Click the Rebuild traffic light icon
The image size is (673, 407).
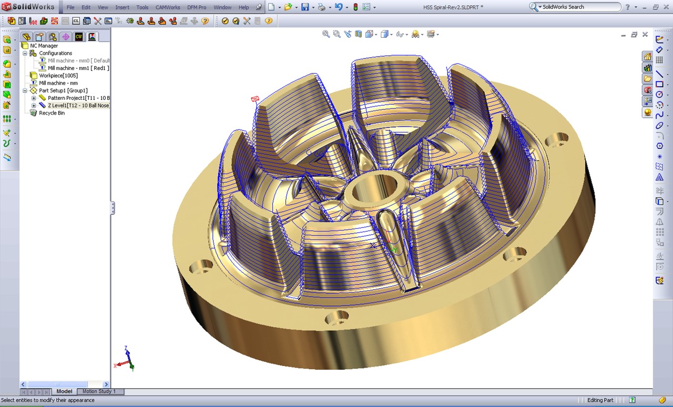355,7
